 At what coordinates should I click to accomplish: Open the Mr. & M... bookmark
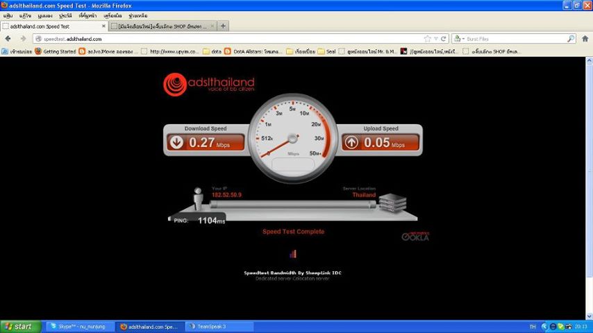tap(367, 51)
